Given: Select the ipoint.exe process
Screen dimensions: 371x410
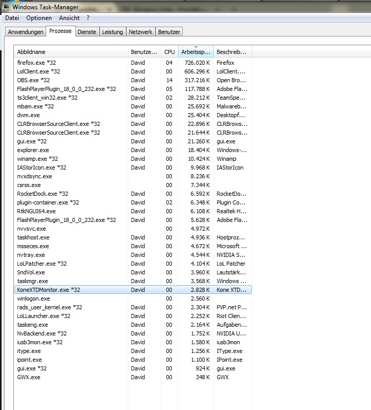Looking at the screenshot, I should pyautogui.click(x=133, y=360).
